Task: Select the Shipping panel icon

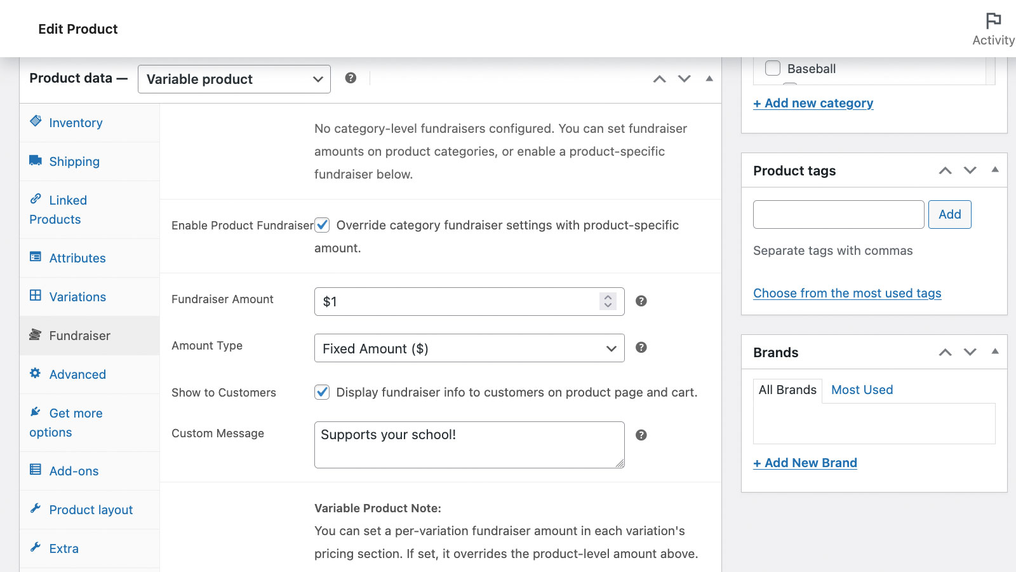Action: [x=36, y=161]
